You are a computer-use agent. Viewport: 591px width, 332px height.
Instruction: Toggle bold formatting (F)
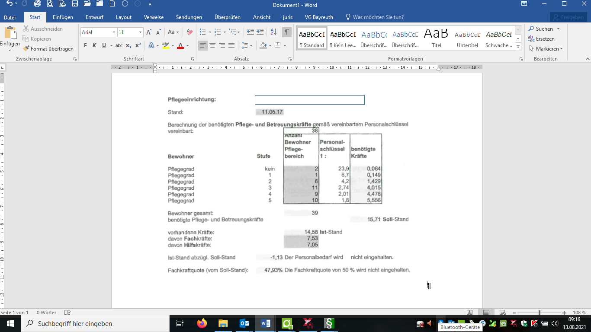pyautogui.click(x=85, y=45)
